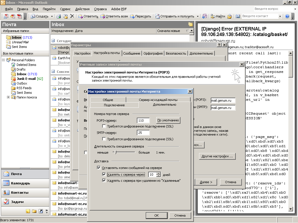Enable SSL checkbox under POP3-сервер
The image size is (298, 223).
(104, 126)
